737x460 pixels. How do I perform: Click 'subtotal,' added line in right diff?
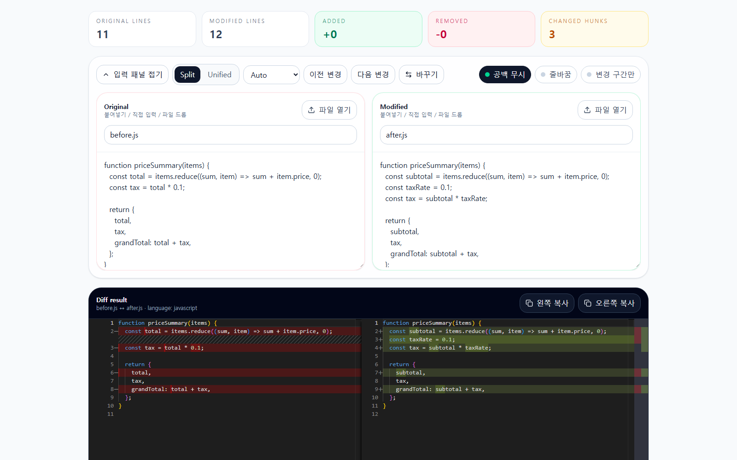(x=410, y=373)
